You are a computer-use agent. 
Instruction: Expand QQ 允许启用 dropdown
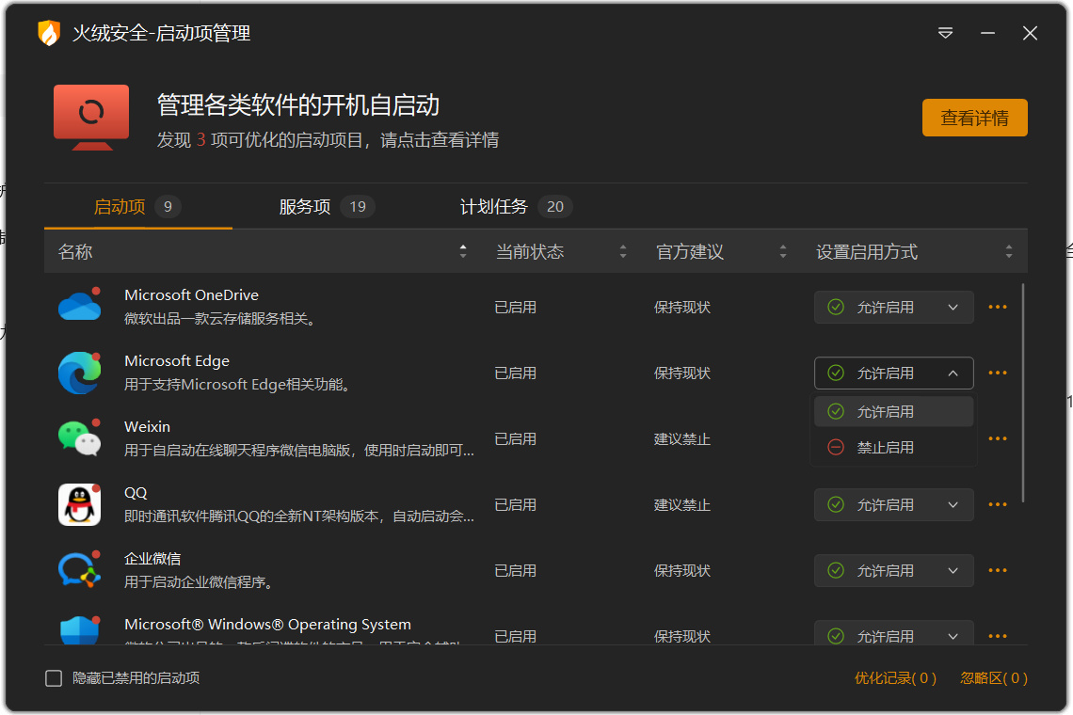click(x=894, y=505)
